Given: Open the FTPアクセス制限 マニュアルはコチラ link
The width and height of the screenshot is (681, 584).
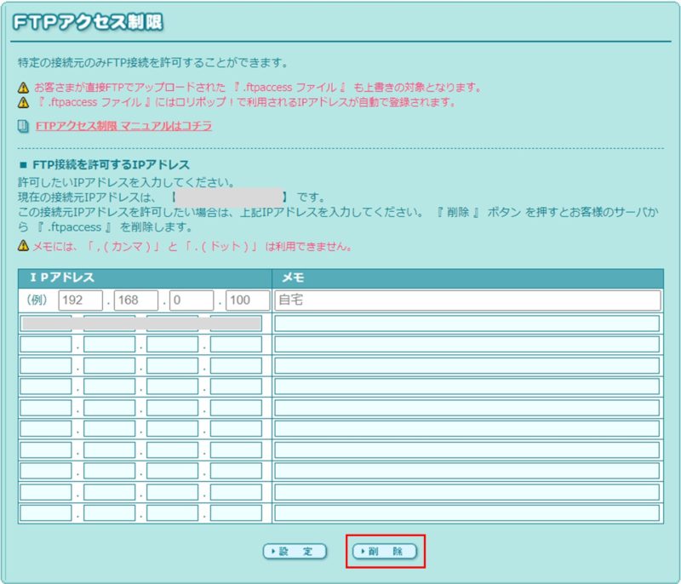Looking at the screenshot, I should tap(123, 126).
